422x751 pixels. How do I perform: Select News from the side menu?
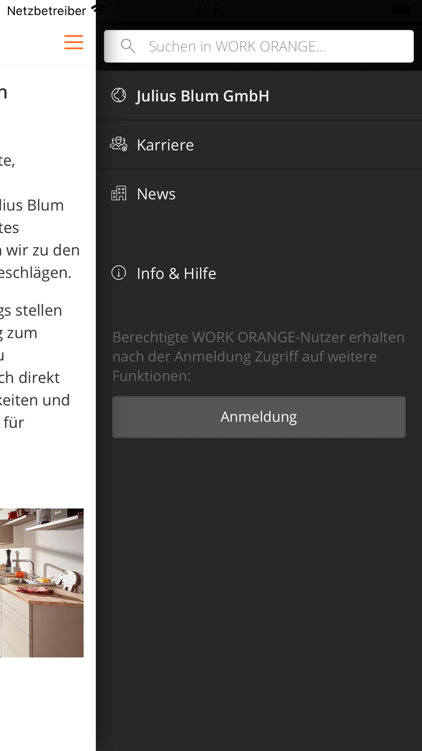[x=259, y=194]
